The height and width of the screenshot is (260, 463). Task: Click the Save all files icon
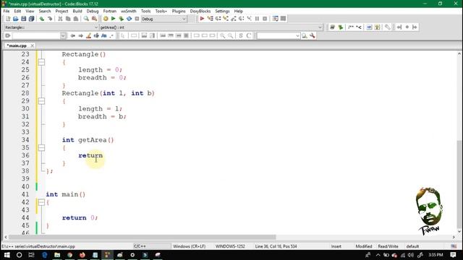click(x=31, y=19)
